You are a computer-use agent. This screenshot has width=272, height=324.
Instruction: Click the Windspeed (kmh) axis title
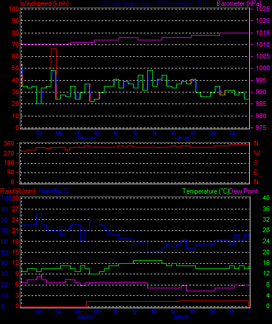[44, 4]
